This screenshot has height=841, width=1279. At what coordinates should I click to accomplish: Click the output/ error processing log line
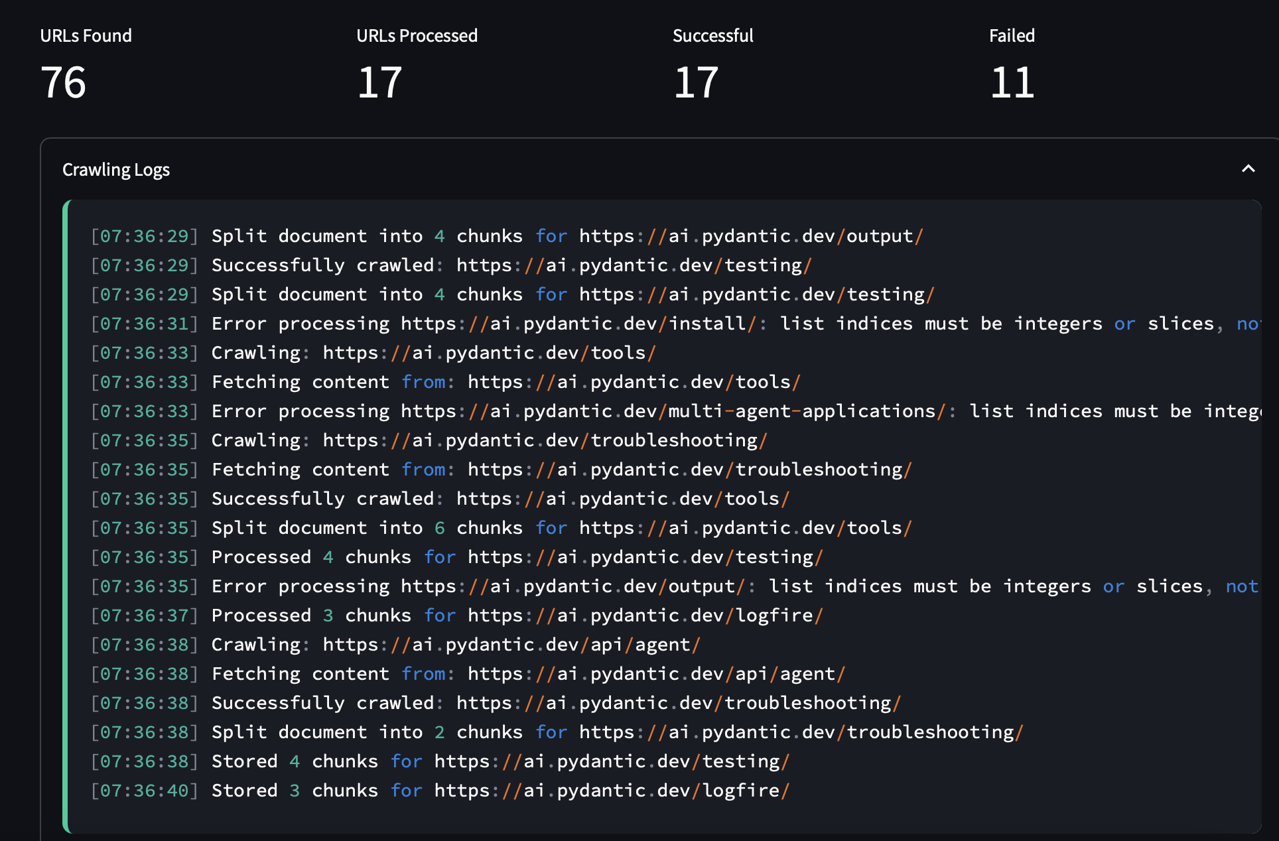(675, 586)
